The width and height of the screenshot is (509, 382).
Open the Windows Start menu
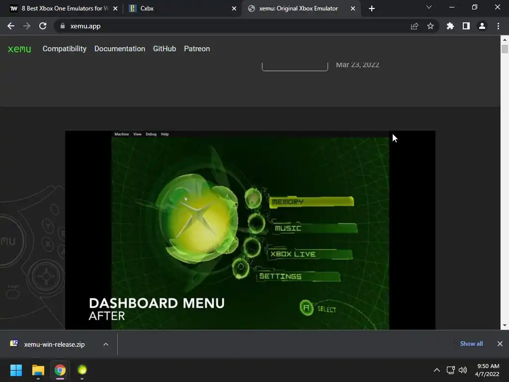click(16, 370)
